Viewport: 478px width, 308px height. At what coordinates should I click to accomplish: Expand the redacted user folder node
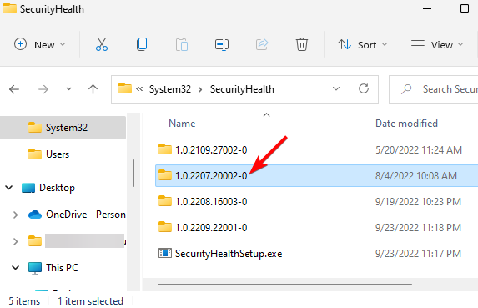pos(15,241)
